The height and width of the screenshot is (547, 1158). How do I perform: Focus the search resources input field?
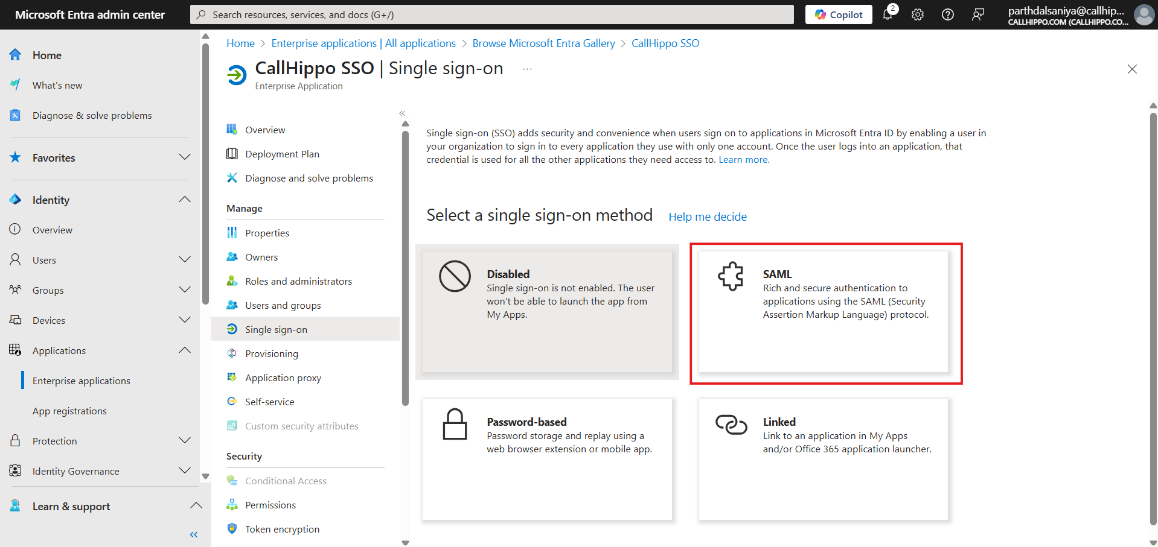[x=492, y=14]
